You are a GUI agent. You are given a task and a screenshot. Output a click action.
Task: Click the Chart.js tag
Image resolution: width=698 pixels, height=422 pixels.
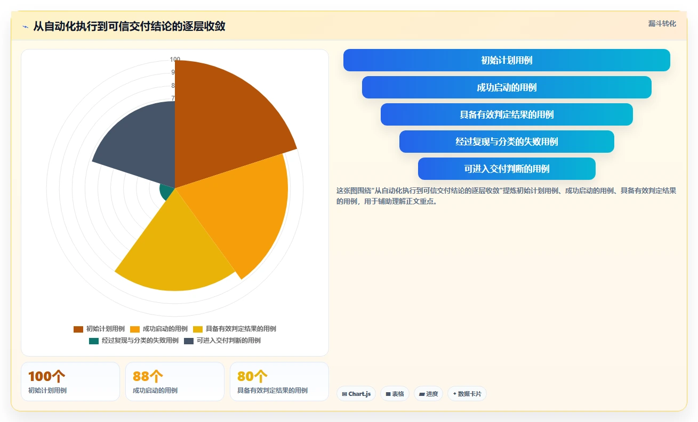point(356,394)
